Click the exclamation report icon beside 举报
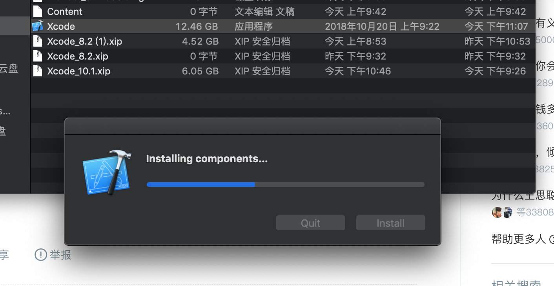The image size is (554, 286). tap(41, 255)
